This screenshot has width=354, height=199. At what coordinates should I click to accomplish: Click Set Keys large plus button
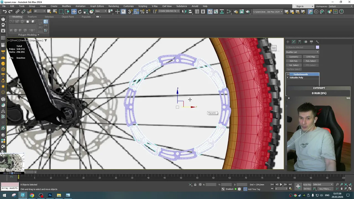click(x=298, y=186)
